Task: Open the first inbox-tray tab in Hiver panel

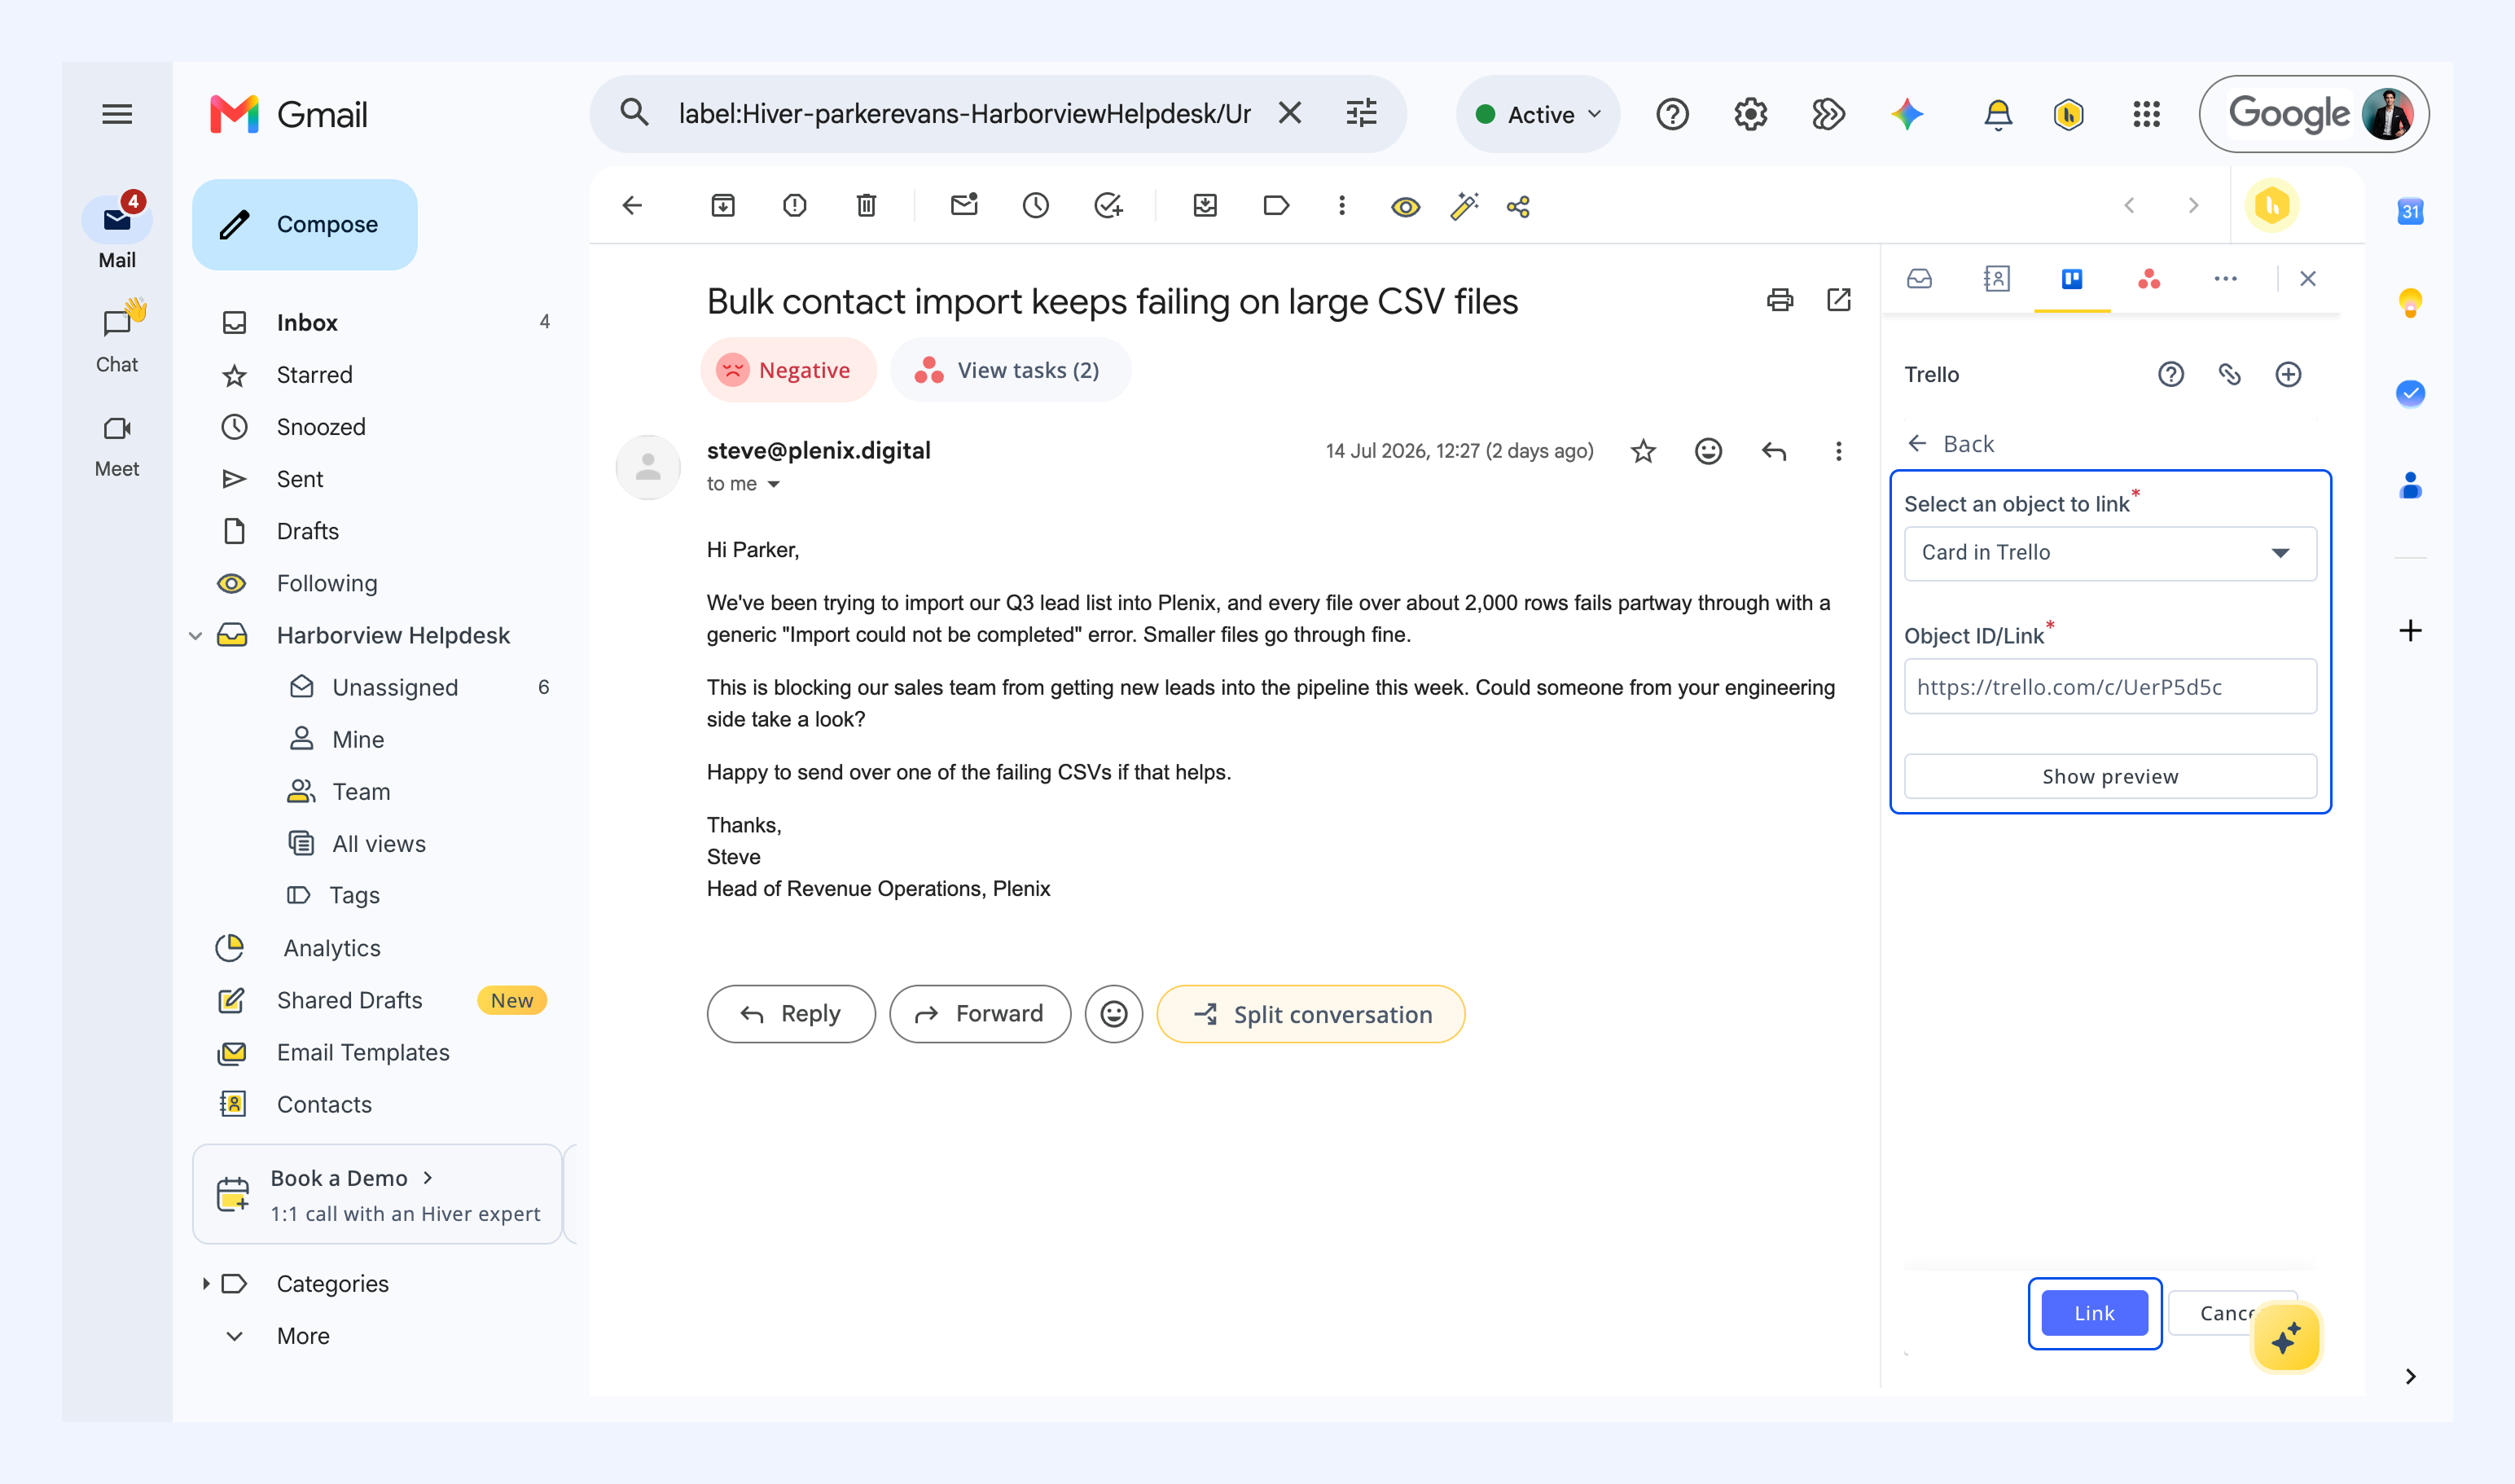Action: pos(1919,279)
